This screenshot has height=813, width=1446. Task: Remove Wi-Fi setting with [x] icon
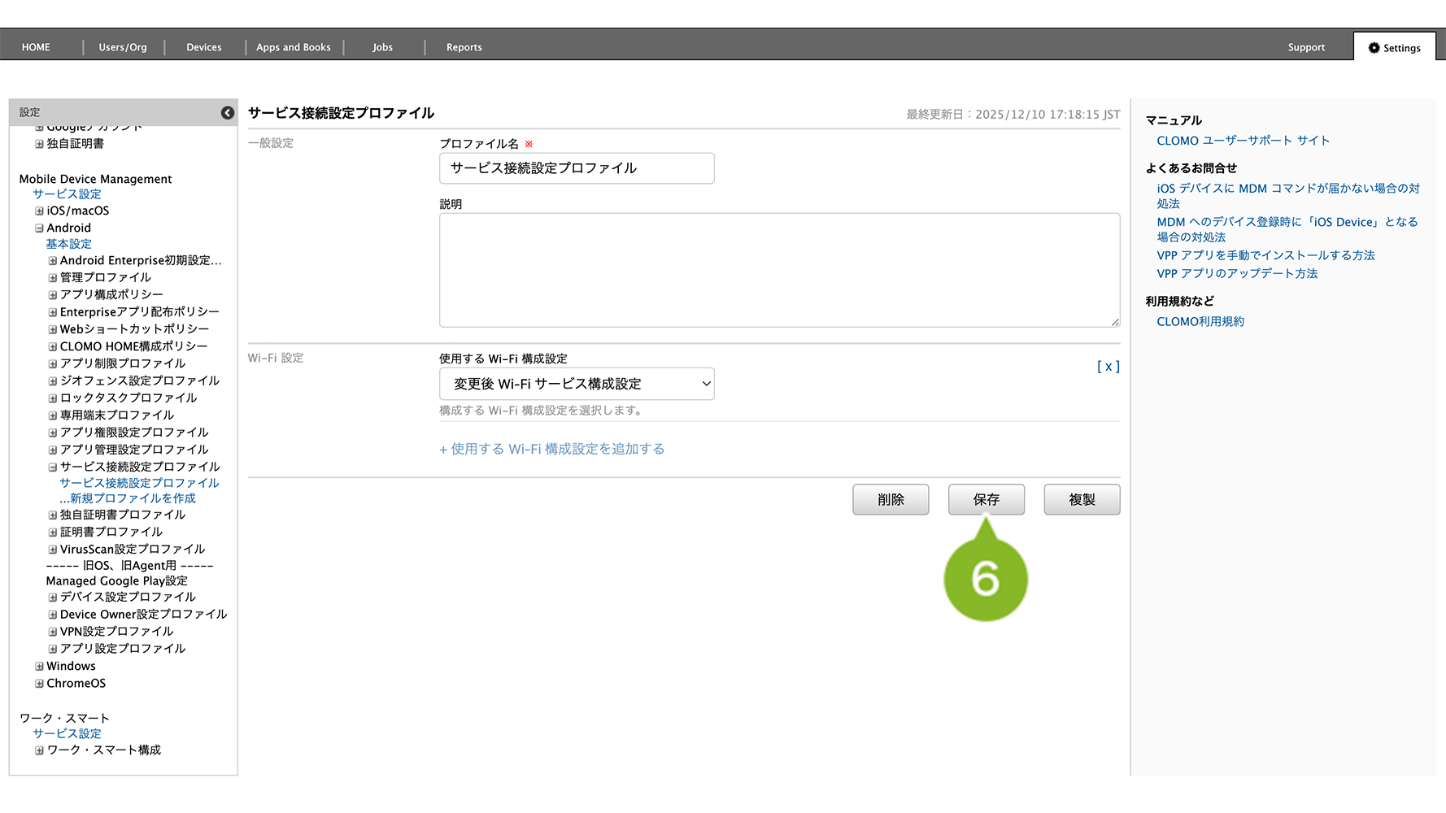click(1108, 367)
